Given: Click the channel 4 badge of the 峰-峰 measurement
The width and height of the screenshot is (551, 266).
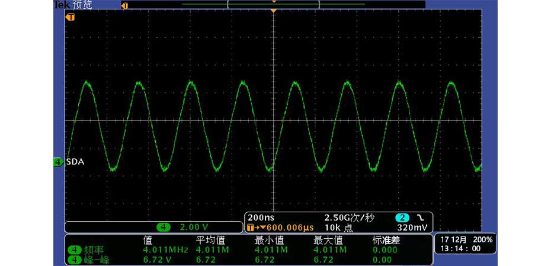Looking at the screenshot, I should (75, 259).
